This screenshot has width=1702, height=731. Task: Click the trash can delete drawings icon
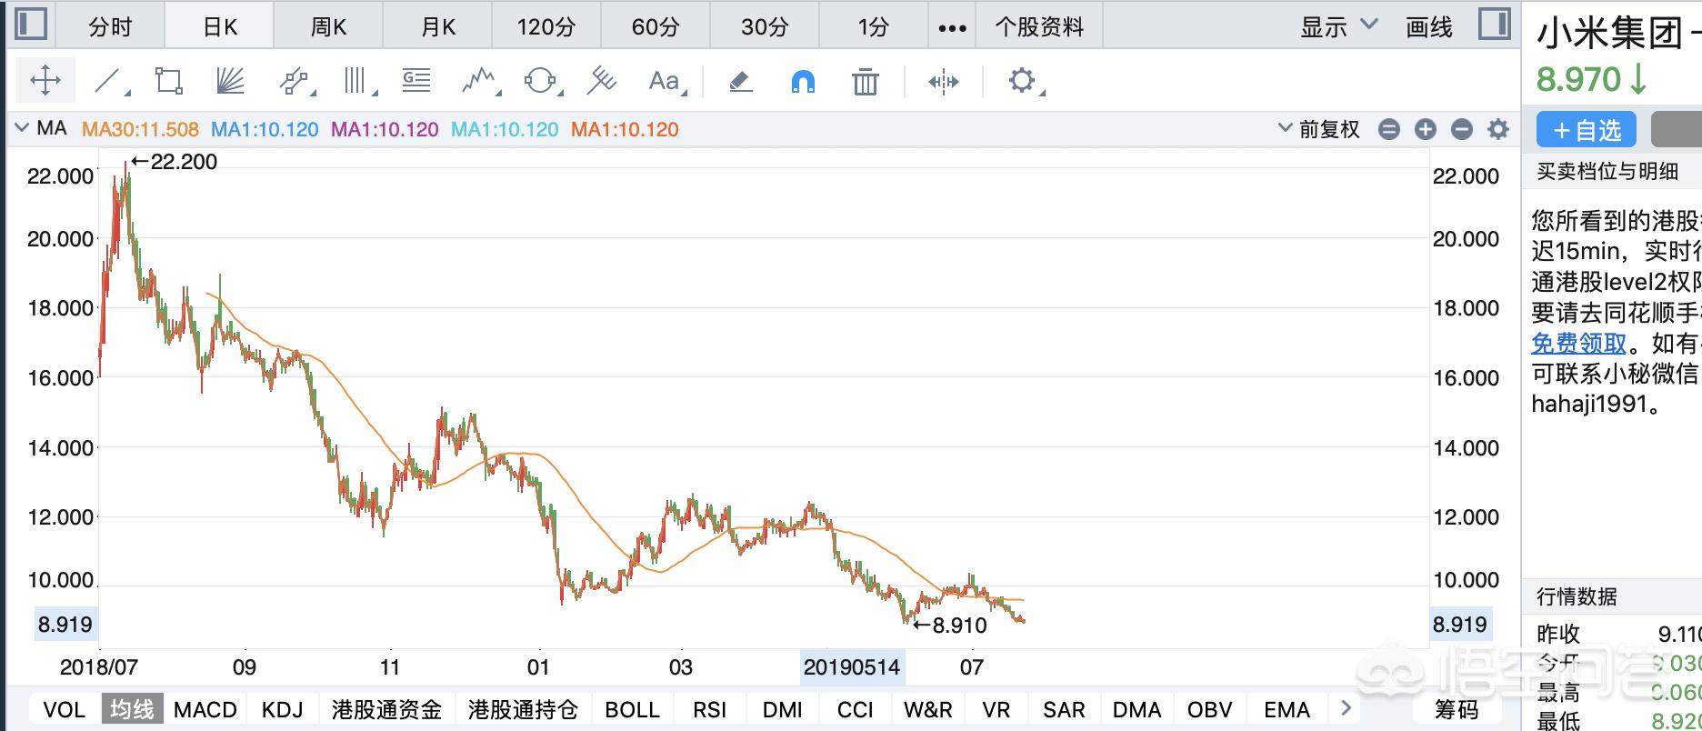click(865, 82)
